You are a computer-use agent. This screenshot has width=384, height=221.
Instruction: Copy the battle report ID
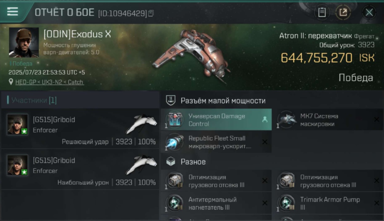(x=151, y=13)
